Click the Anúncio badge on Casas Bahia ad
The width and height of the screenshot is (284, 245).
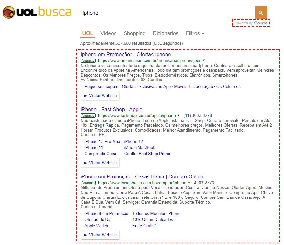pos(88,183)
